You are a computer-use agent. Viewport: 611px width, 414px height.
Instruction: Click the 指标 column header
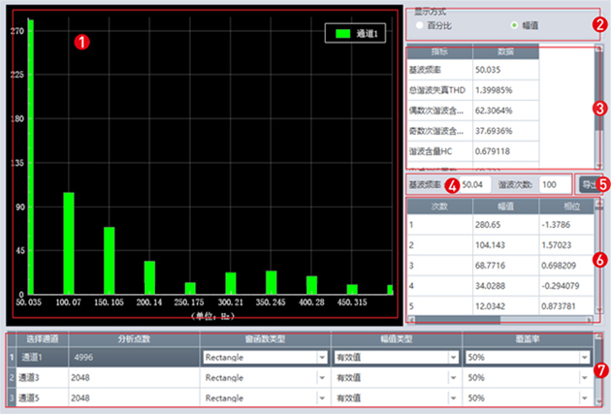(439, 52)
